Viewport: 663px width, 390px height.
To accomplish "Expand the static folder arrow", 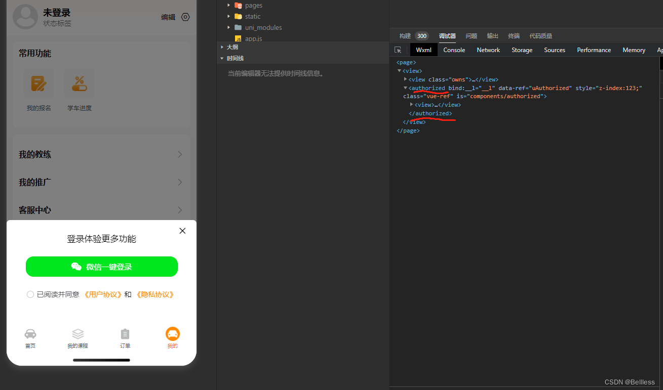I will click(x=229, y=16).
